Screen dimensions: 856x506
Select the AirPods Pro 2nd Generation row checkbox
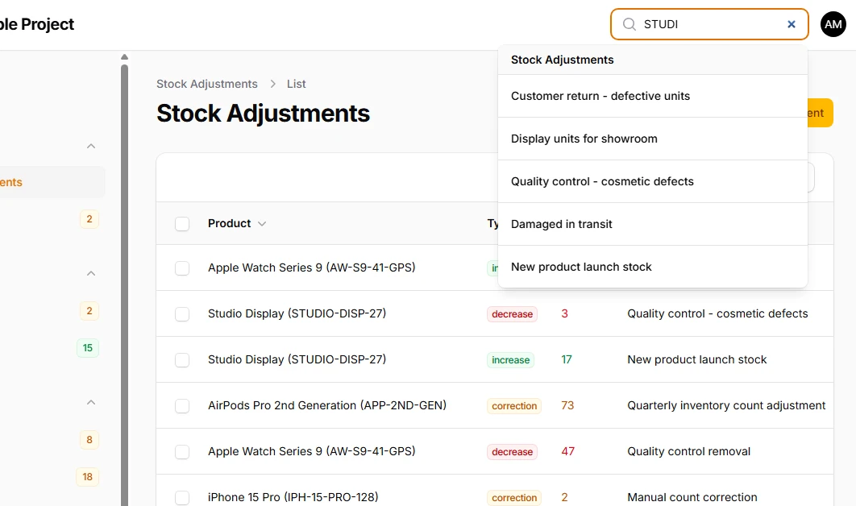pyautogui.click(x=182, y=405)
